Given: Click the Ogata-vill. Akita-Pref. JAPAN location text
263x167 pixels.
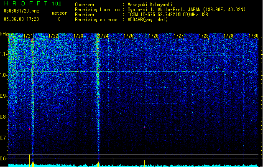Looking at the screenshot, I should click(186, 10).
